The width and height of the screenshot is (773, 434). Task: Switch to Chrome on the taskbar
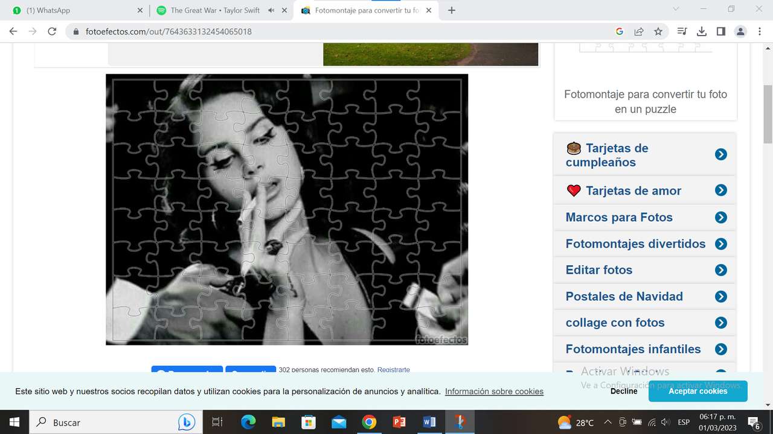[369, 422]
